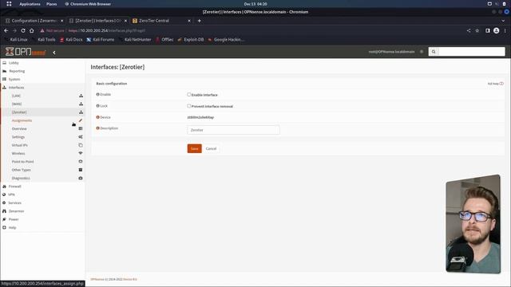The width and height of the screenshot is (511, 287).
Task: Click the Cancel button
Action: coord(211,148)
